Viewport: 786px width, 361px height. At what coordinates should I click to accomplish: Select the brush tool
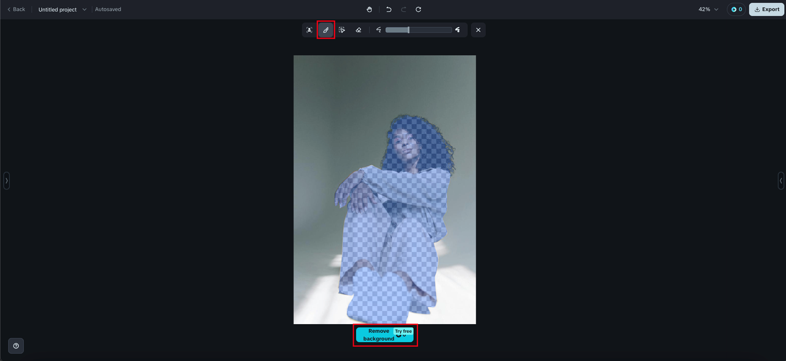pyautogui.click(x=326, y=30)
